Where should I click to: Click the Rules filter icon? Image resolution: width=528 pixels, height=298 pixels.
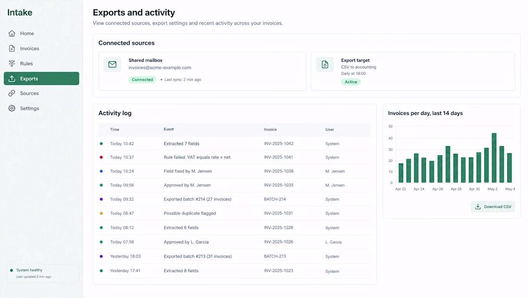(x=12, y=64)
